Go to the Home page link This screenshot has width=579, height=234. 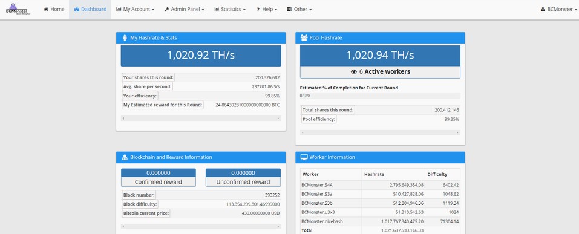[54, 10]
